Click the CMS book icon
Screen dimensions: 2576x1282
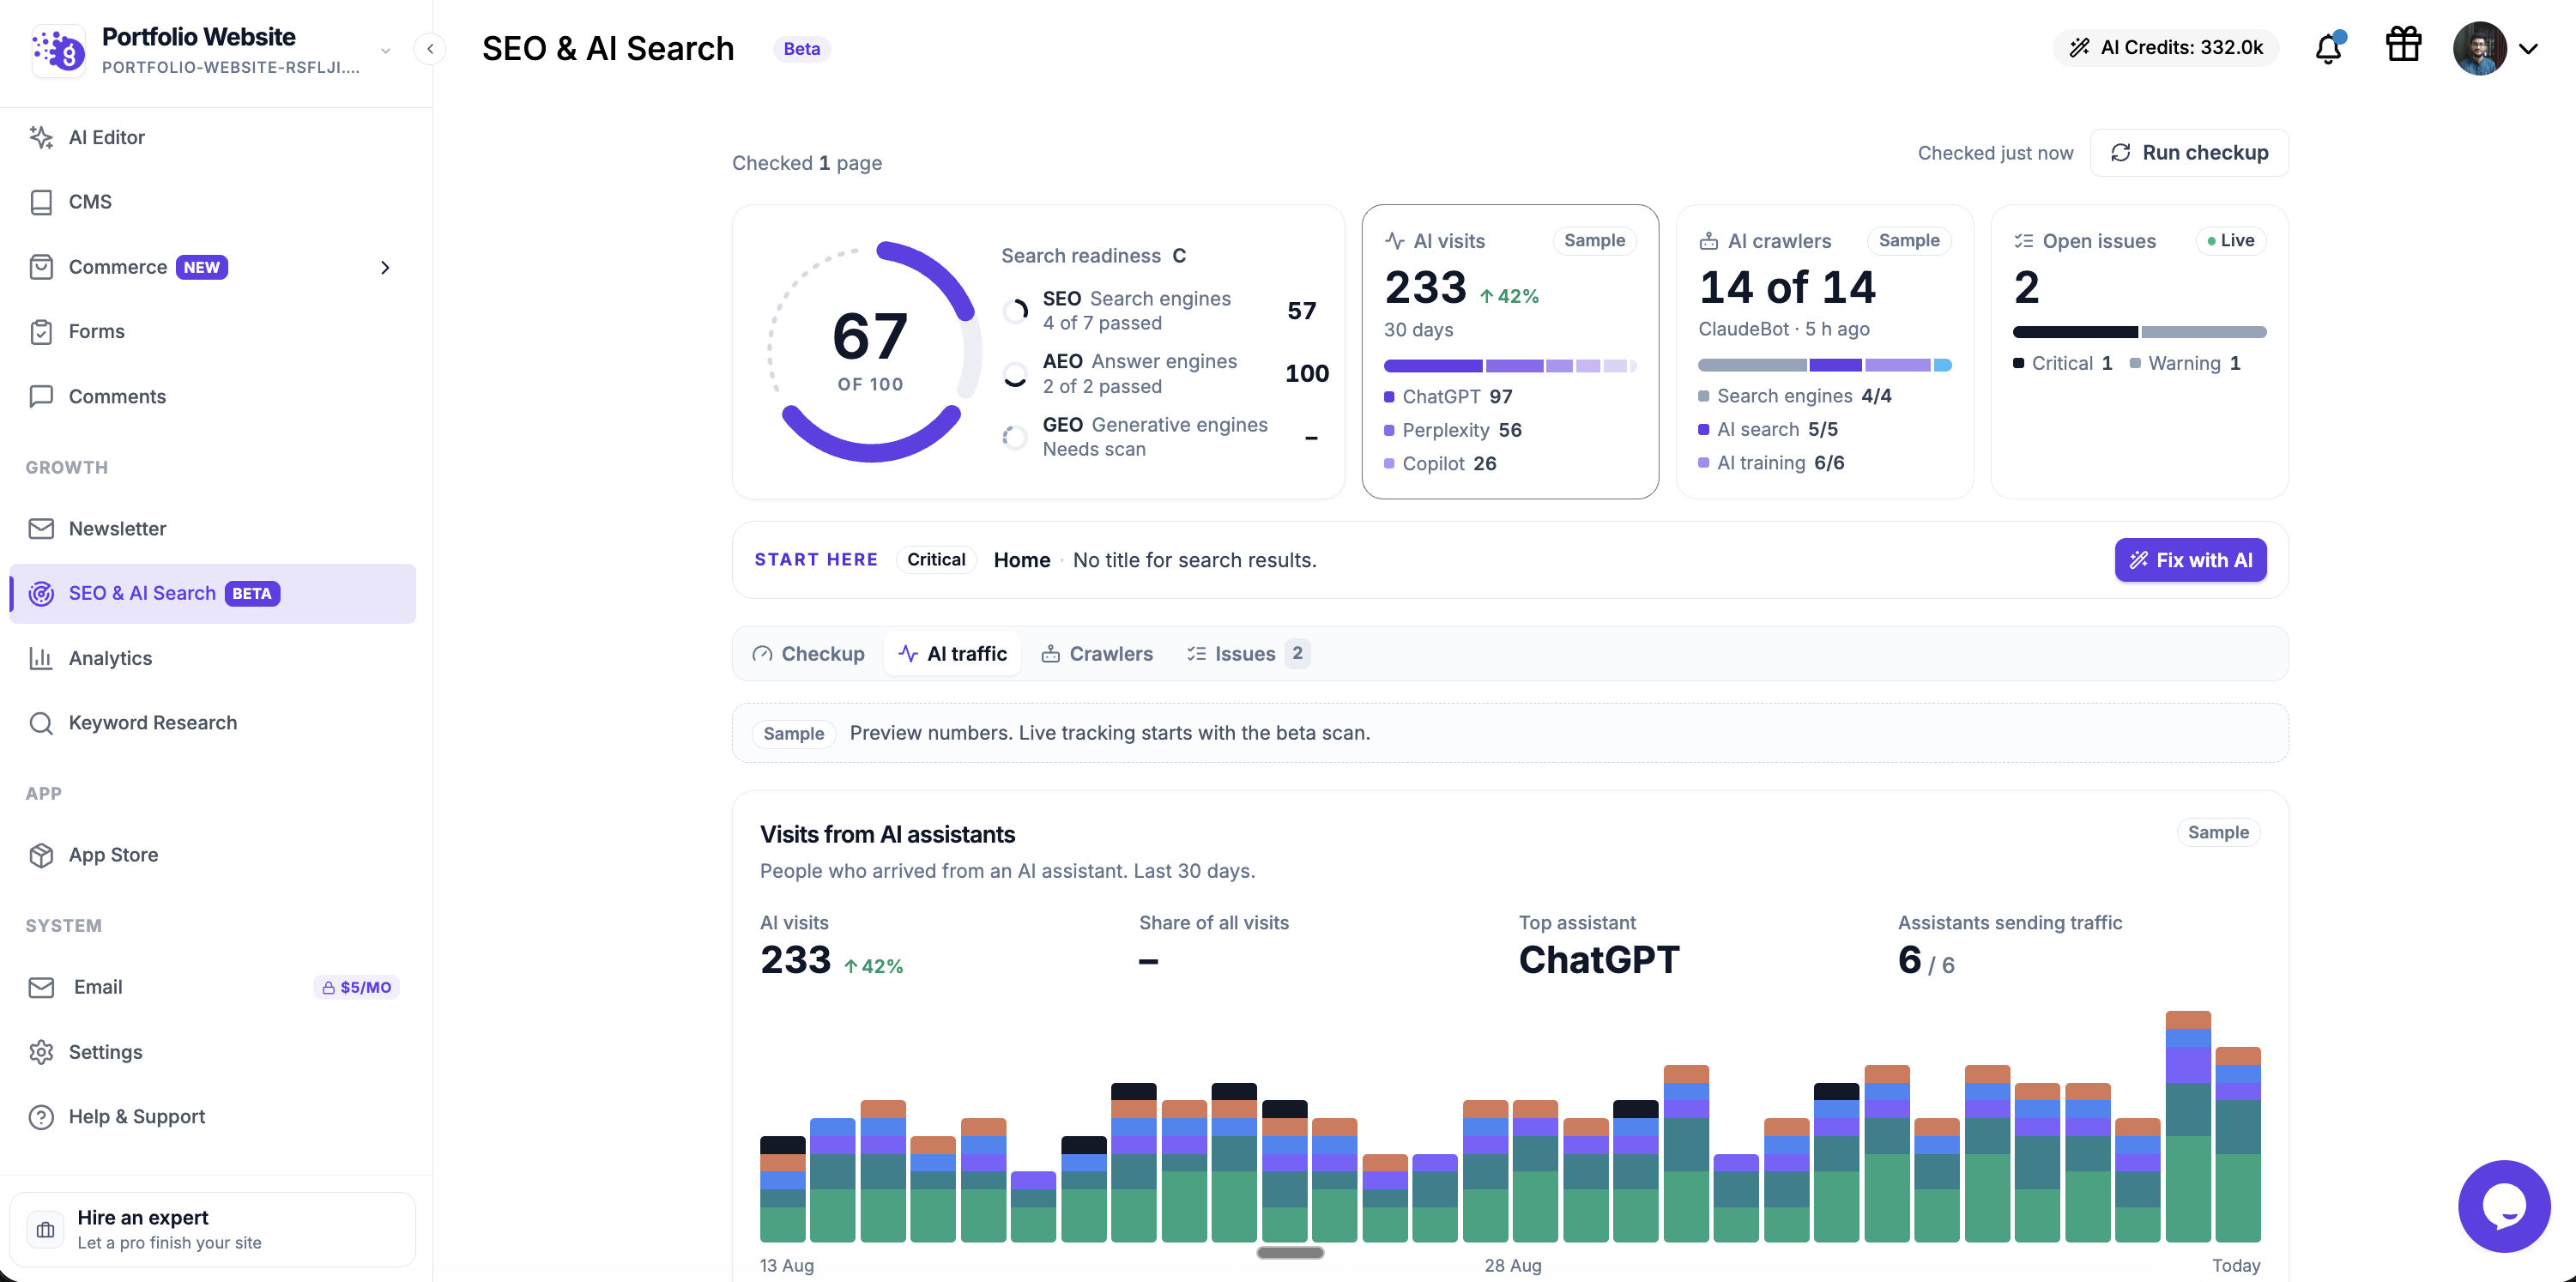(x=41, y=202)
